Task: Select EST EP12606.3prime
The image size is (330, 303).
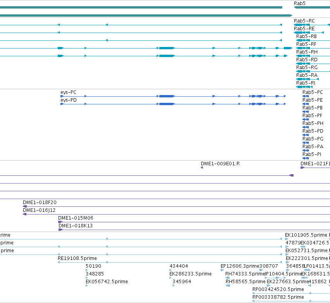Action: tap(240, 266)
